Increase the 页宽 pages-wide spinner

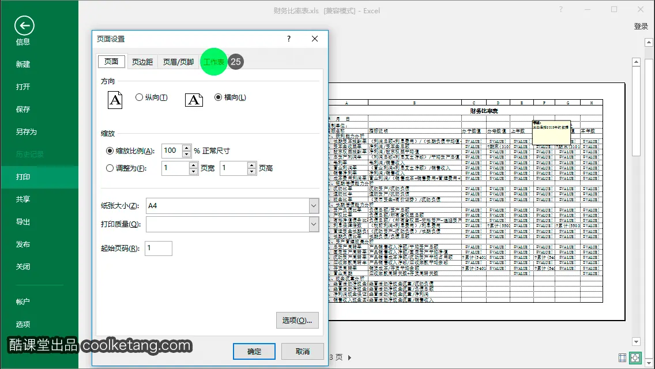point(193,165)
